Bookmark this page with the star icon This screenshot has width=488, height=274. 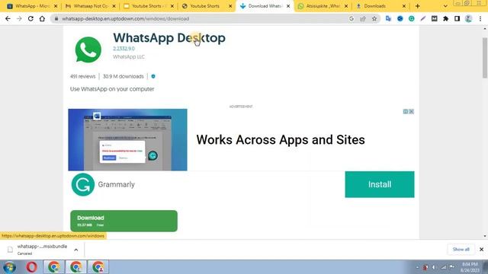(x=374, y=18)
